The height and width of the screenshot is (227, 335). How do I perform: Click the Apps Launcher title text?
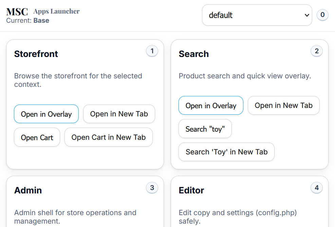point(56,11)
